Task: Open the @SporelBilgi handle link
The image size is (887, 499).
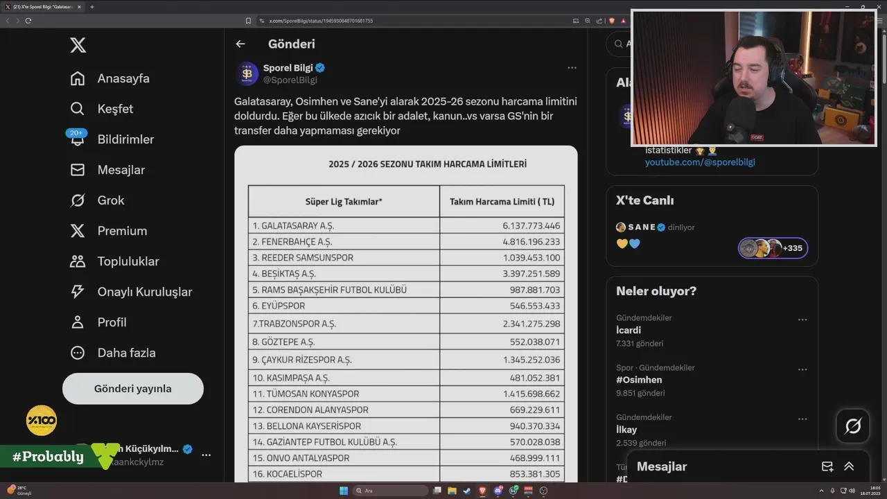Action: (290, 80)
